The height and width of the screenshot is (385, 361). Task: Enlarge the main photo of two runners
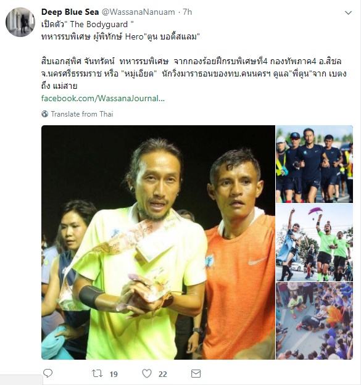(x=158, y=242)
